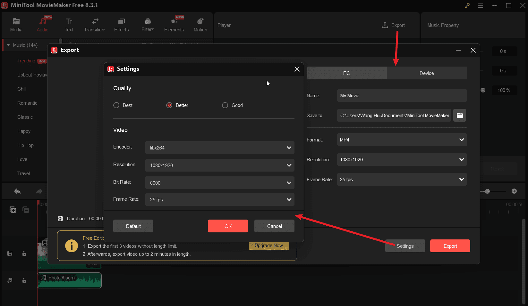Choose the Good quality option
The image size is (528, 306).
coord(225,105)
